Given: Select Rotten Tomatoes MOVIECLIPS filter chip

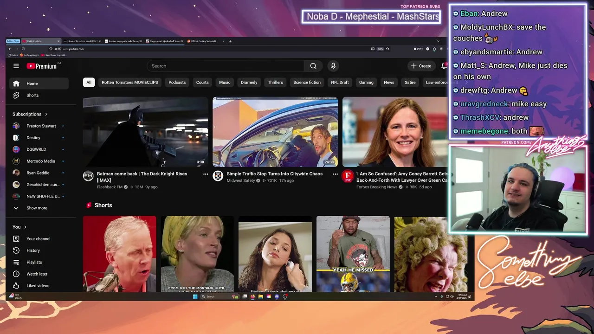Looking at the screenshot, I should point(130,82).
